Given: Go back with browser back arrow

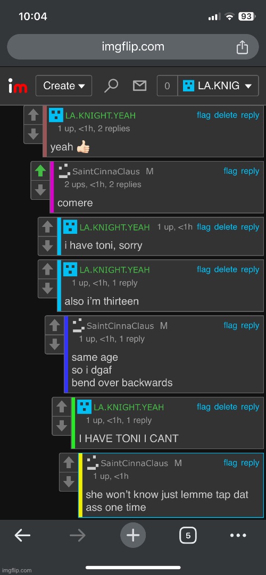Looking at the screenshot, I should 22,535.
